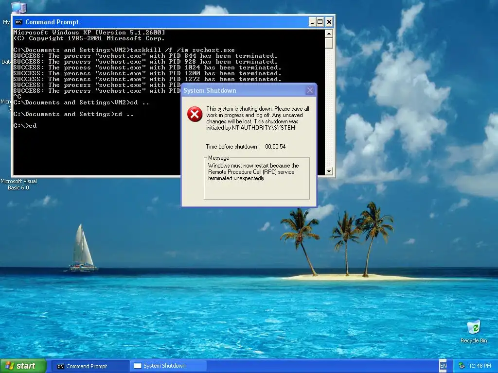498x373 pixels.
Task: Switch to System Shutdown taskbar button
Action: (x=168, y=366)
